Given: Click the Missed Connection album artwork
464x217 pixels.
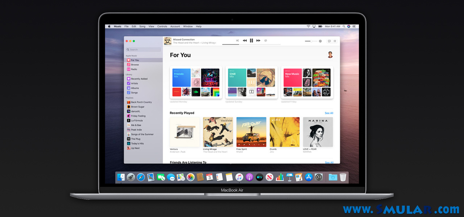Looking at the screenshot, I should [x=167, y=41].
